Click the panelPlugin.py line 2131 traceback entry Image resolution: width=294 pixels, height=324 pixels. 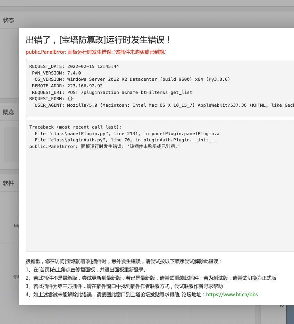(127, 134)
